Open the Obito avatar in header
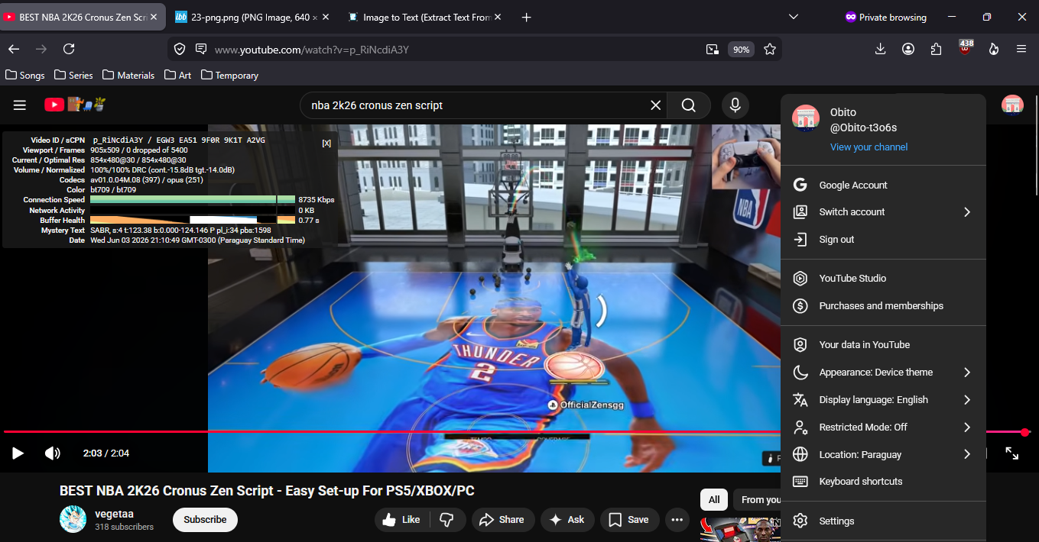This screenshot has height=542, width=1039. pyautogui.click(x=1012, y=105)
